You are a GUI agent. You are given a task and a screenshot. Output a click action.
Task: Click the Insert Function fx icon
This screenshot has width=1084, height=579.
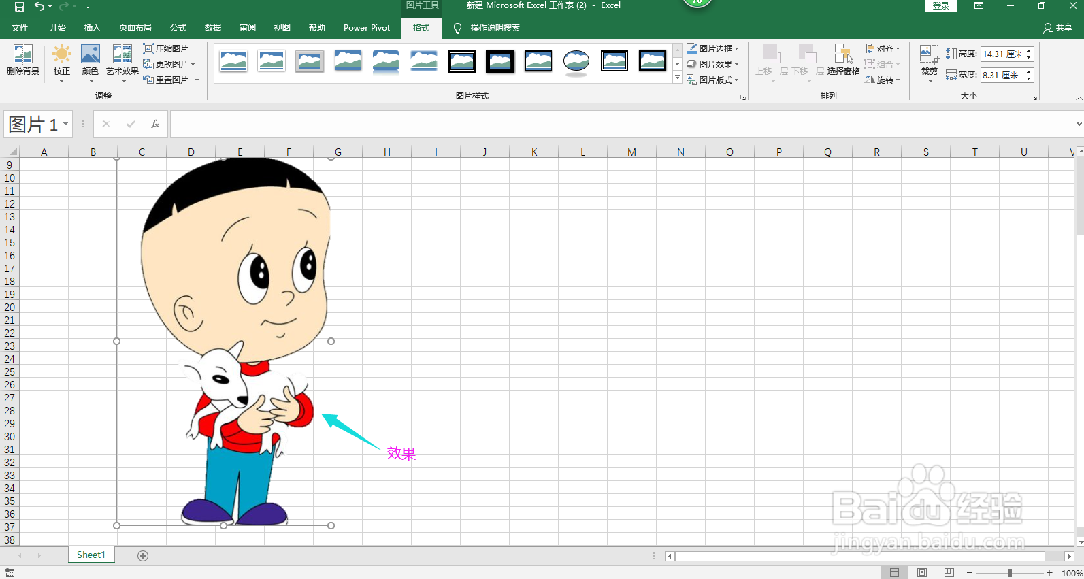(155, 124)
